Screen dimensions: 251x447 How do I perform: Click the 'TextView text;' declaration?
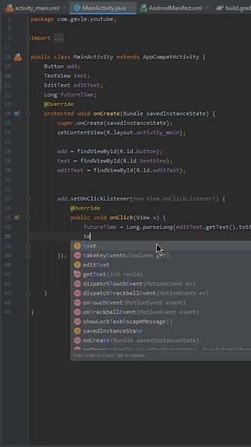(67, 75)
